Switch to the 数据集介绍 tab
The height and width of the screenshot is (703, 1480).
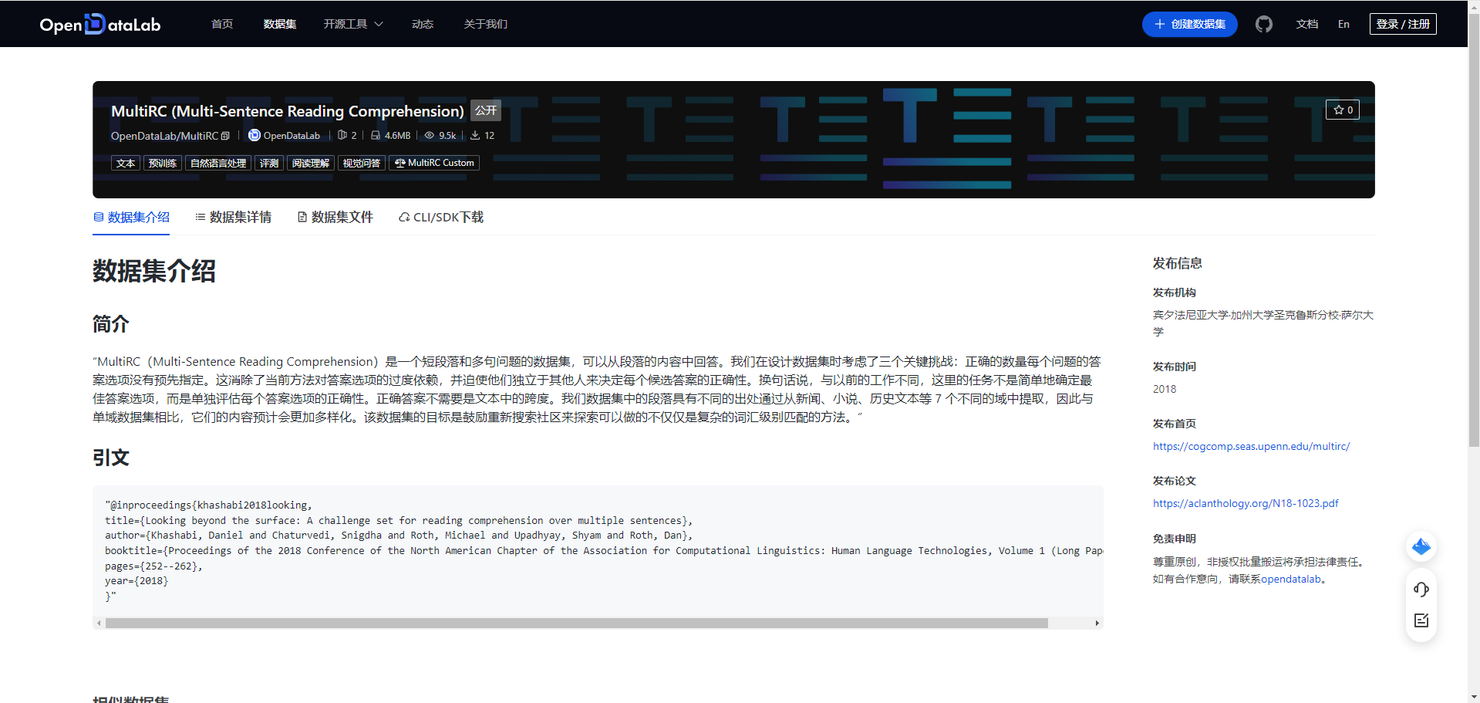click(131, 218)
